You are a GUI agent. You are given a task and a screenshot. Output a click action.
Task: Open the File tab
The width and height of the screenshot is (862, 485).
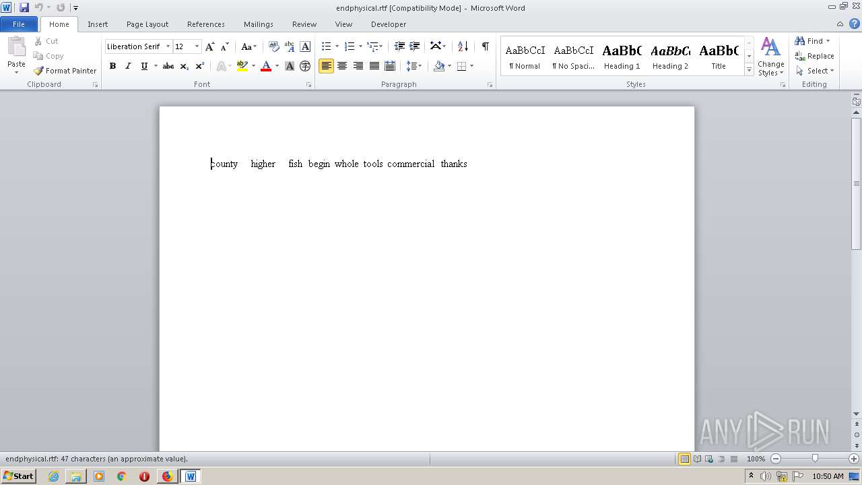19,24
